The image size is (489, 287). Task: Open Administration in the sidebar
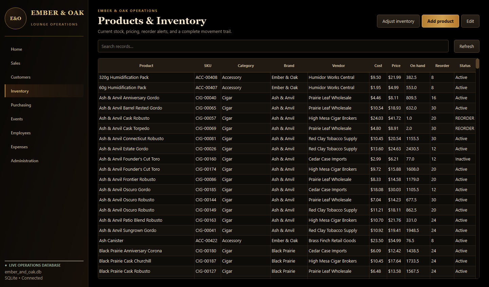[x=44, y=161]
